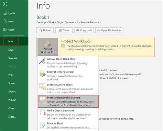
Task: Click the Home house icon
Action: coord(5,13)
